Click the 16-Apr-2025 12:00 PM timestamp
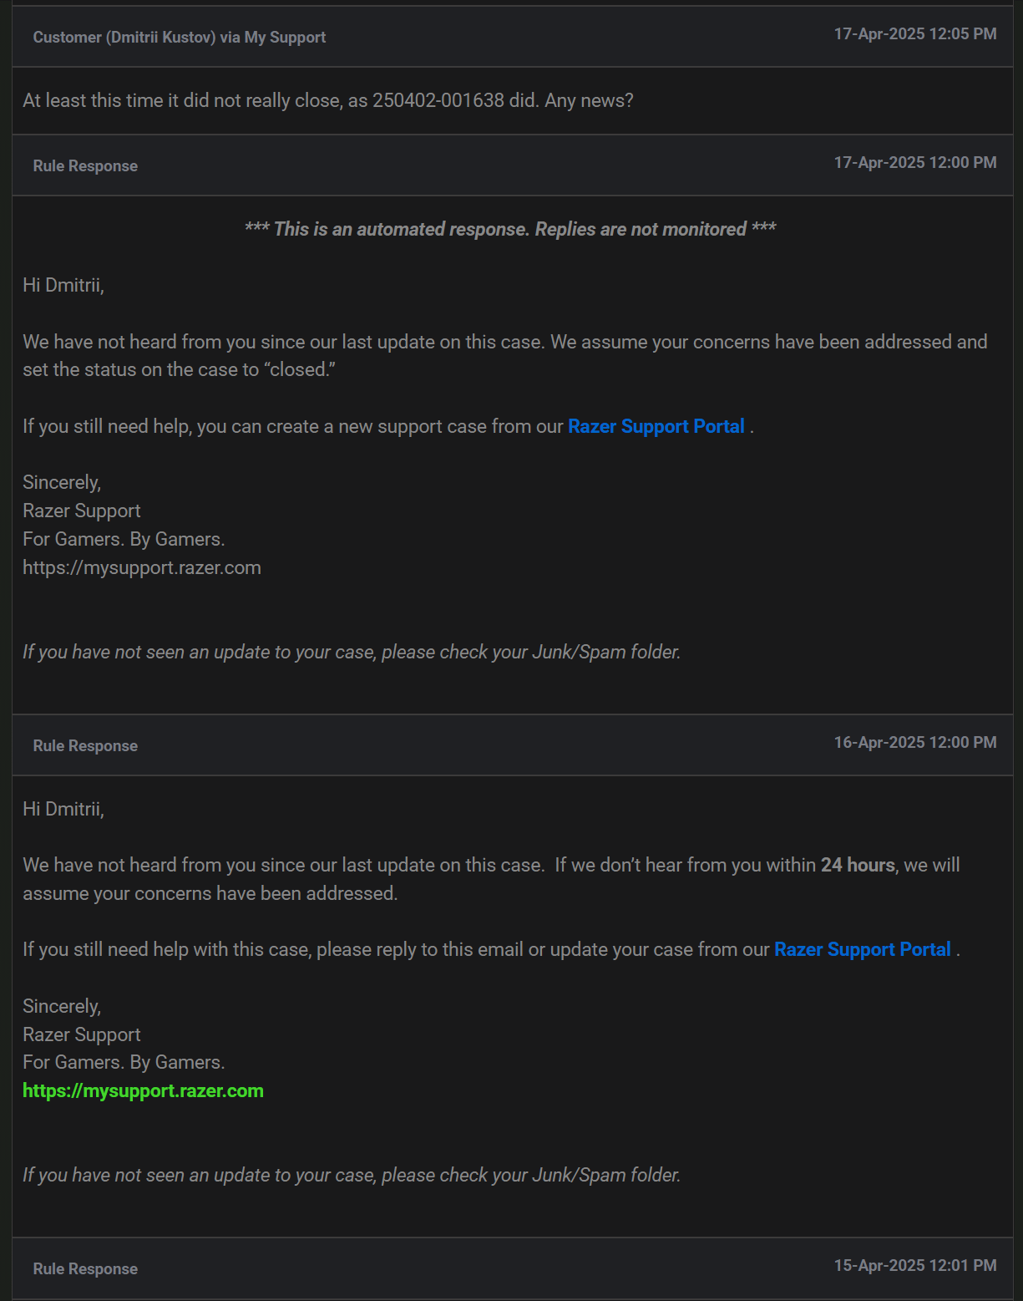The width and height of the screenshot is (1023, 1301). 915,742
